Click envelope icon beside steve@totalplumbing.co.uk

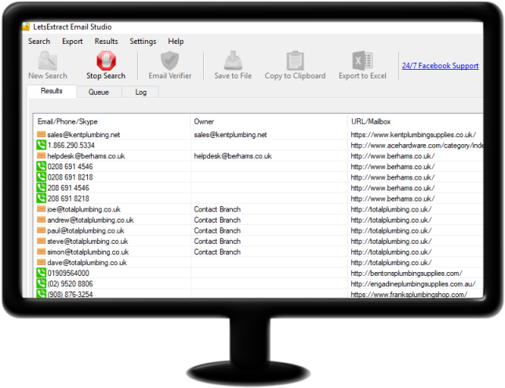click(x=41, y=241)
